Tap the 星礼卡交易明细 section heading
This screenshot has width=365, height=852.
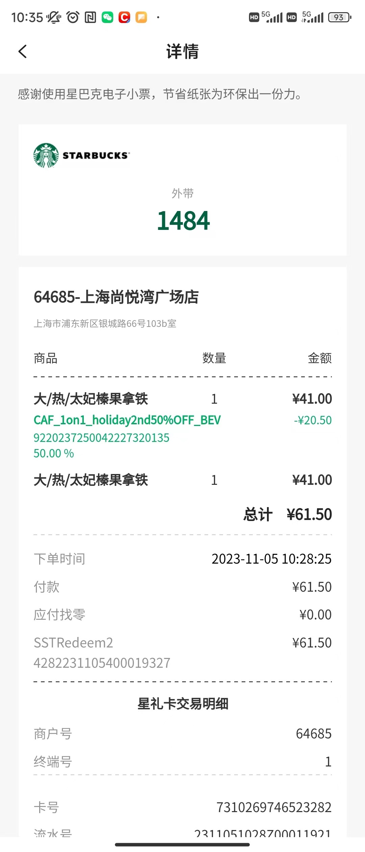[183, 704]
